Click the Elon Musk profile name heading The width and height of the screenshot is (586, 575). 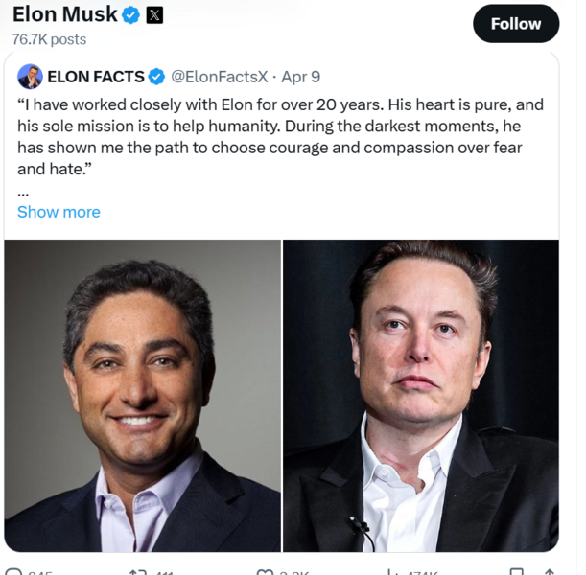(x=64, y=15)
